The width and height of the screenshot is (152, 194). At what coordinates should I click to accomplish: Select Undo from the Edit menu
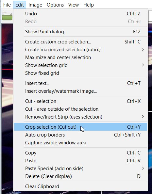(80, 14)
